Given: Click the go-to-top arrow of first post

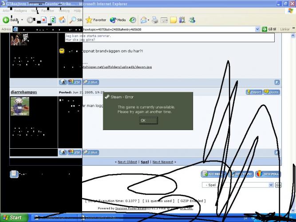Looking at the screenshot, I should click(277, 82).
